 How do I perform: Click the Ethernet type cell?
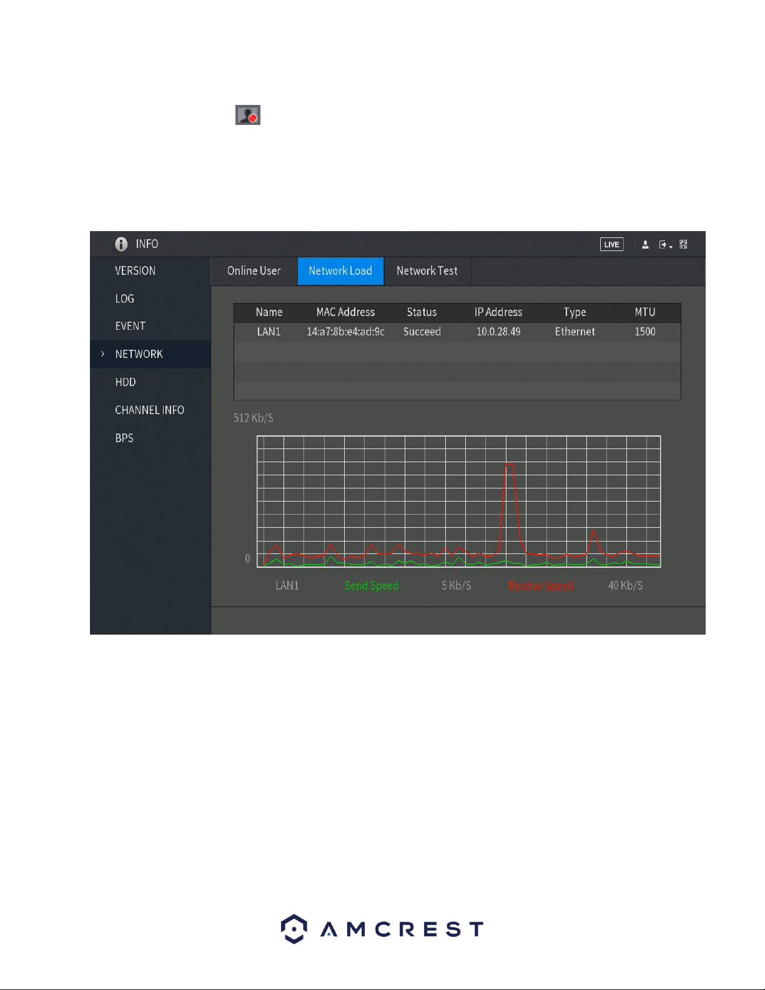click(575, 332)
